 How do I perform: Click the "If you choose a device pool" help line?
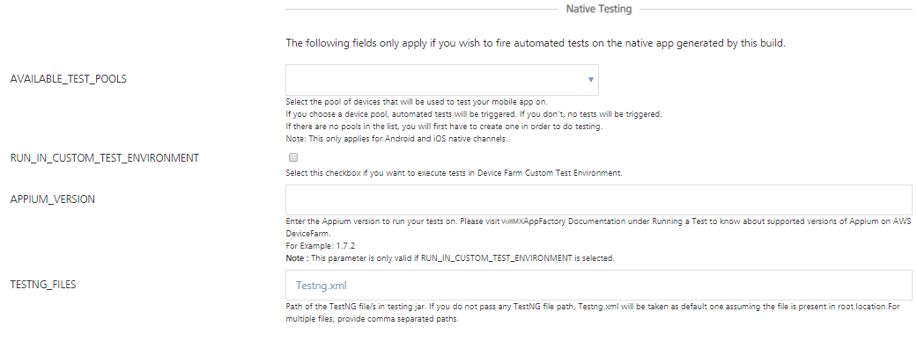pyautogui.click(x=473, y=114)
